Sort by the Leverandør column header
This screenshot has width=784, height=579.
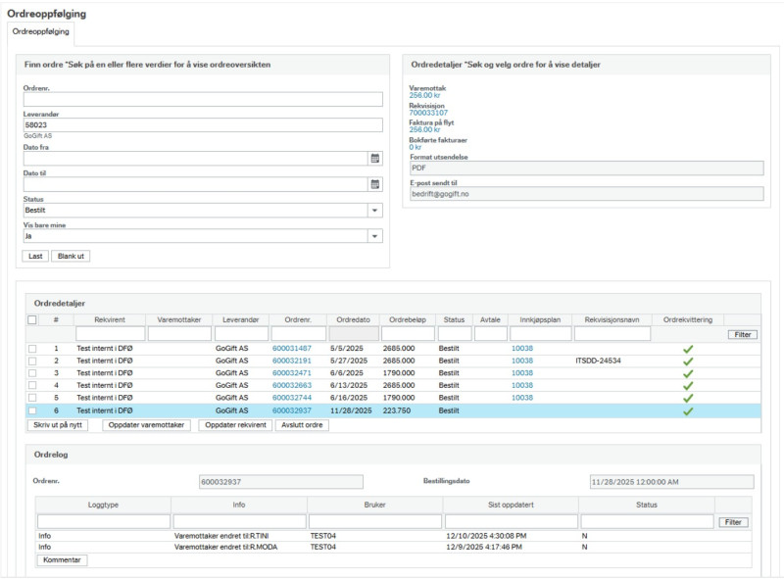coord(240,320)
